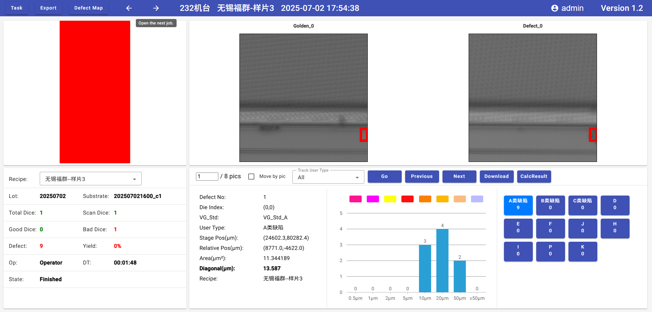Click the Op value Operator

[x=51, y=263]
